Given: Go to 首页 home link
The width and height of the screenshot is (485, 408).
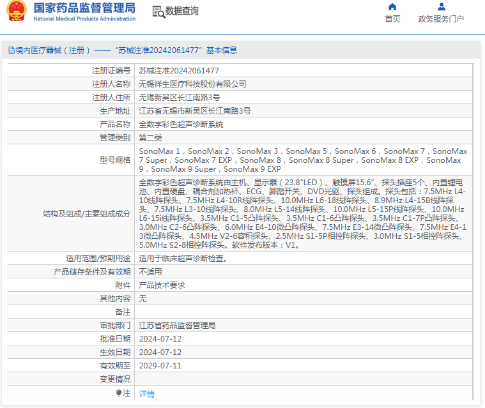Looking at the screenshot, I should point(392,19).
